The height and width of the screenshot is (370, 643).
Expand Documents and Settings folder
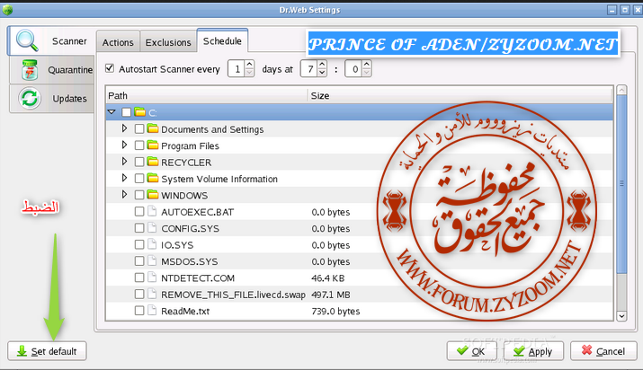[124, 128]
